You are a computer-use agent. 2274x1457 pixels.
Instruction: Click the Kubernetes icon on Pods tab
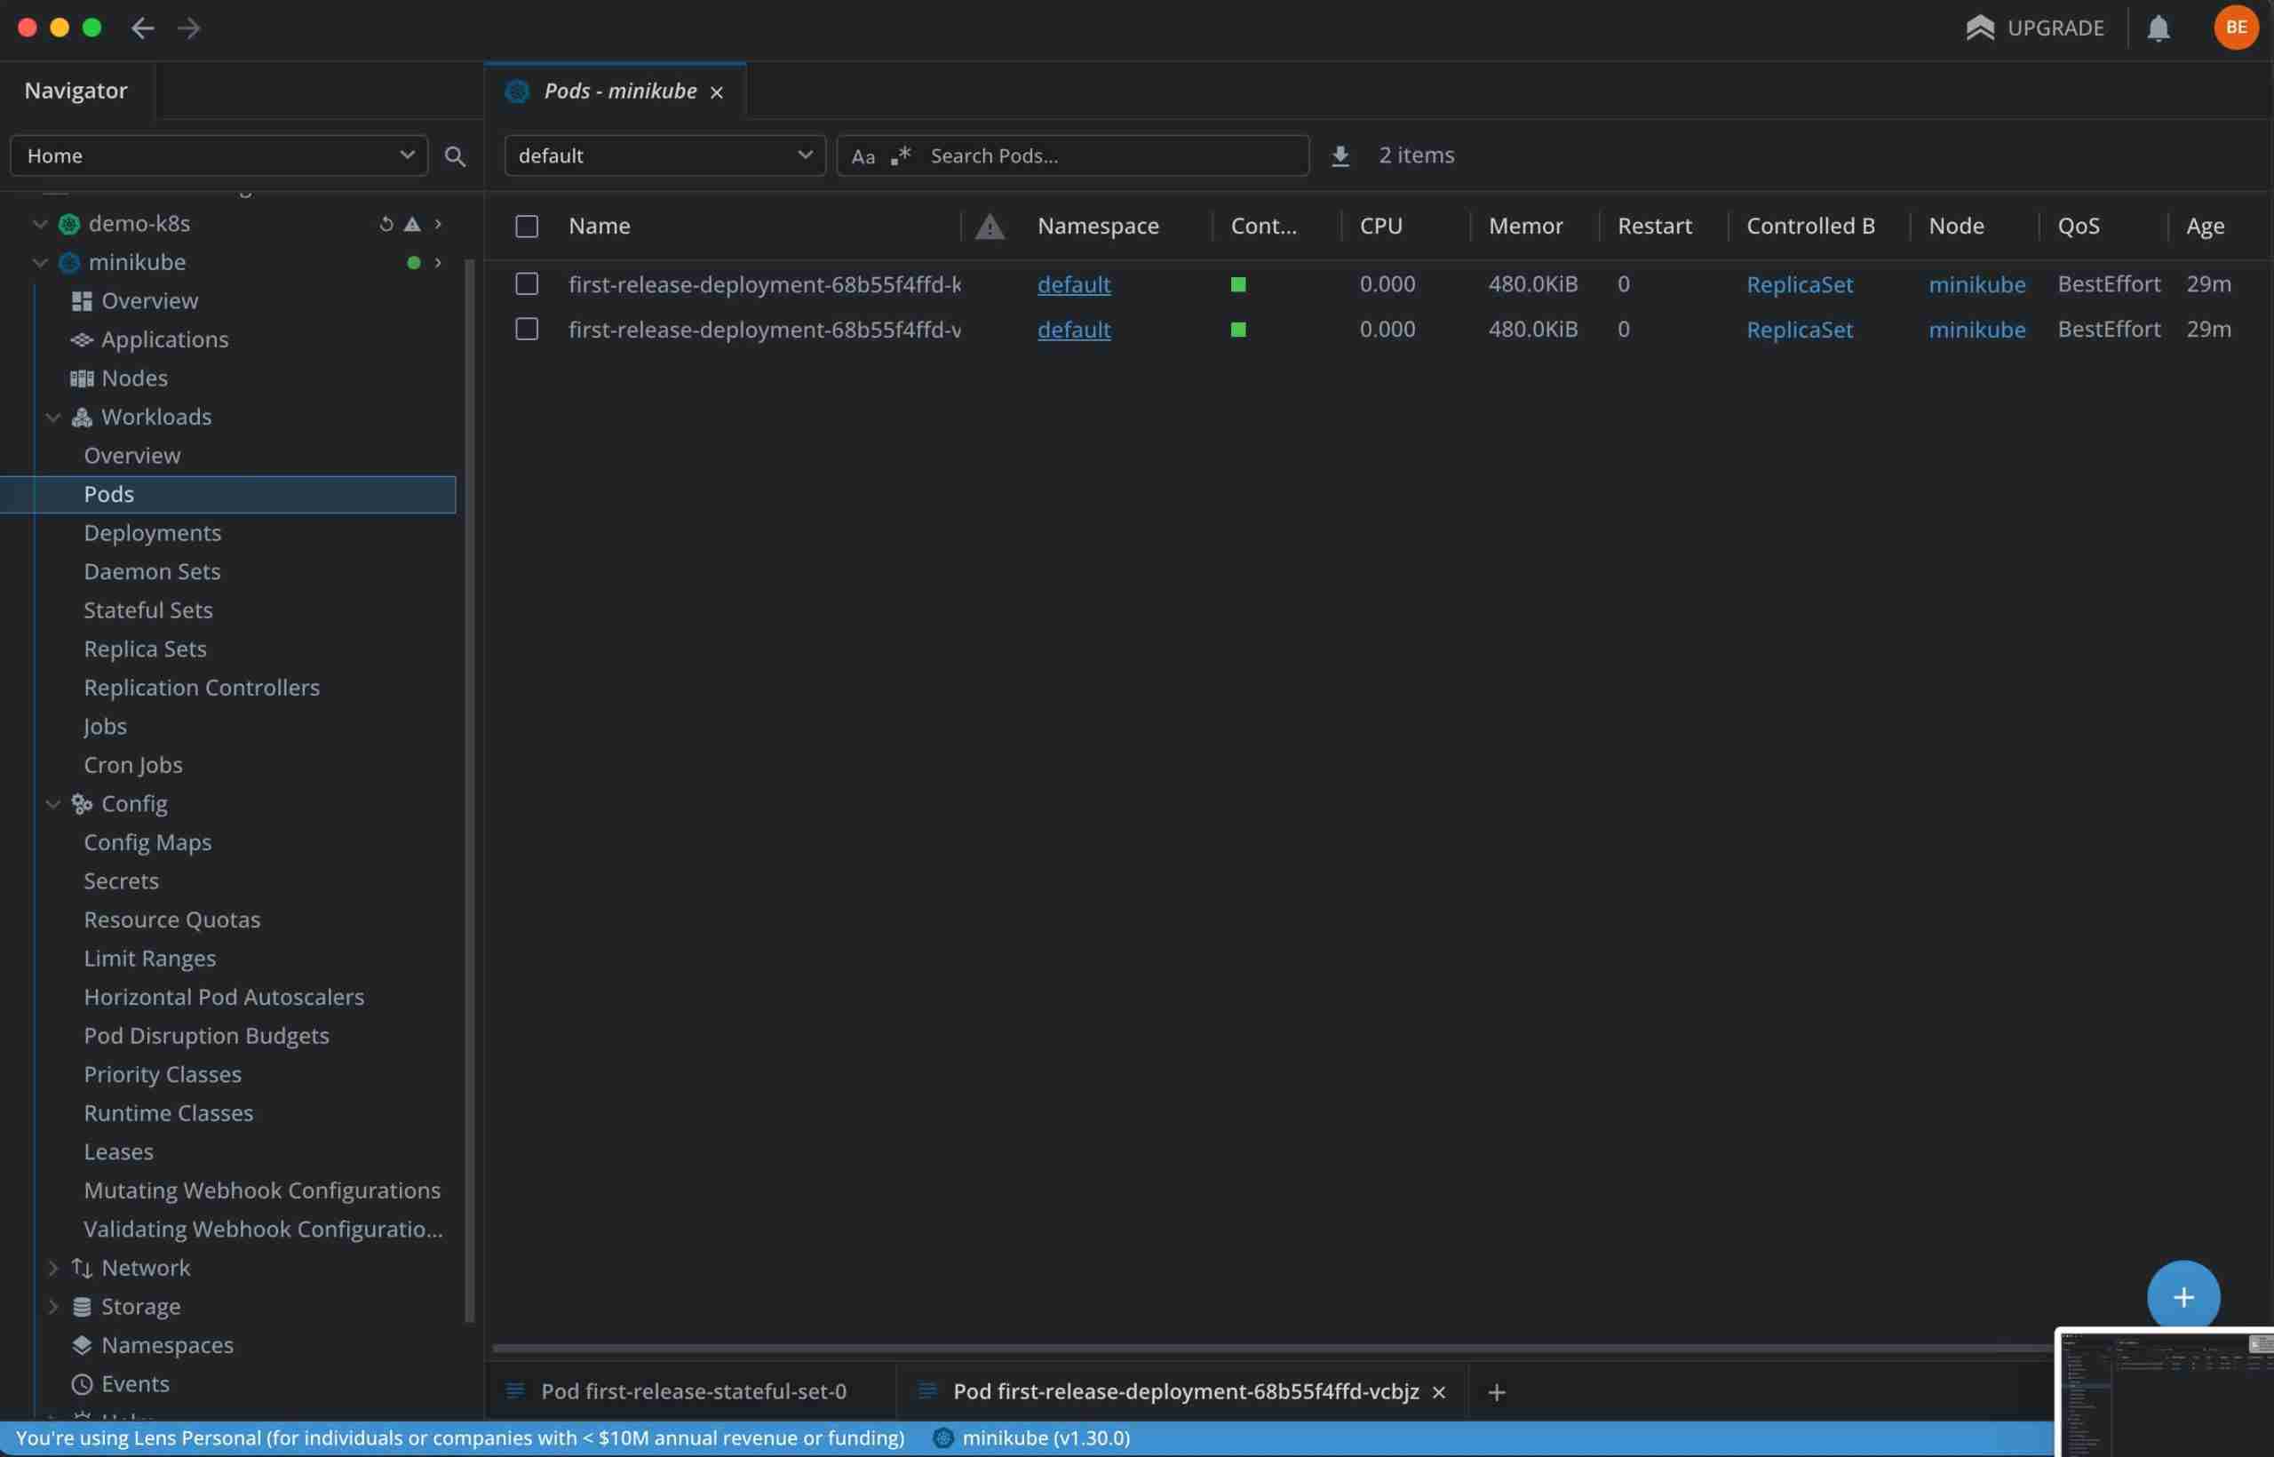(516, 92)
